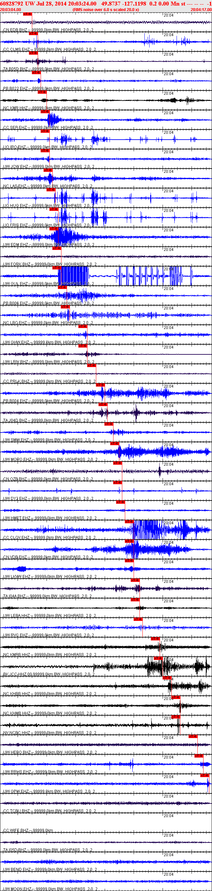This screenshot has width=212, height=891.
Task: Select the end time 20:04:17.00 label
Action: (201, 10)
